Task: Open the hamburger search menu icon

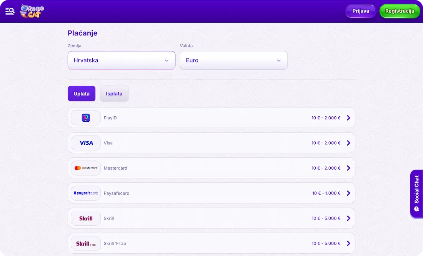Action: (10, 11)
